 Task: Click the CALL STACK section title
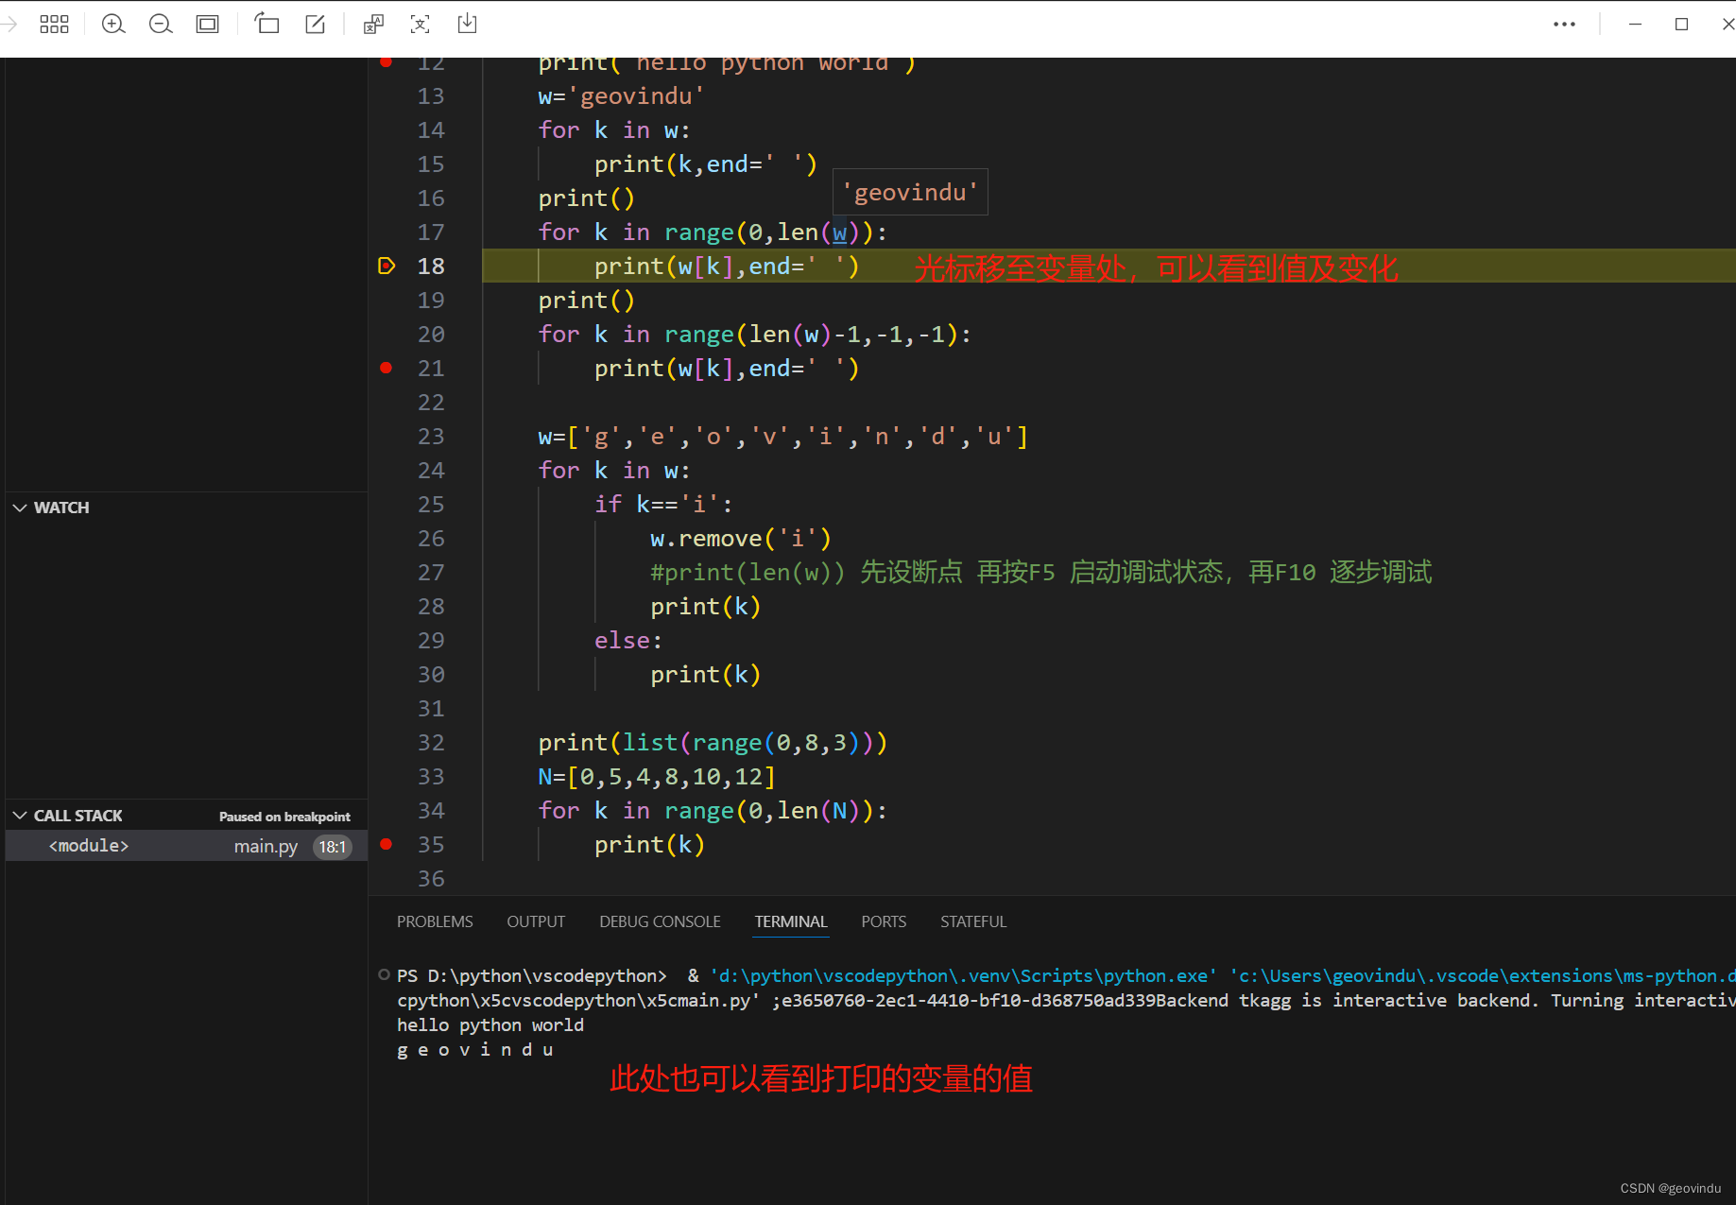click(x=78, y=816)
